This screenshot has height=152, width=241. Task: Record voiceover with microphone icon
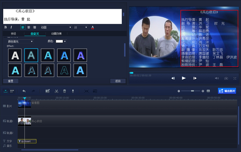click(73, 91)
